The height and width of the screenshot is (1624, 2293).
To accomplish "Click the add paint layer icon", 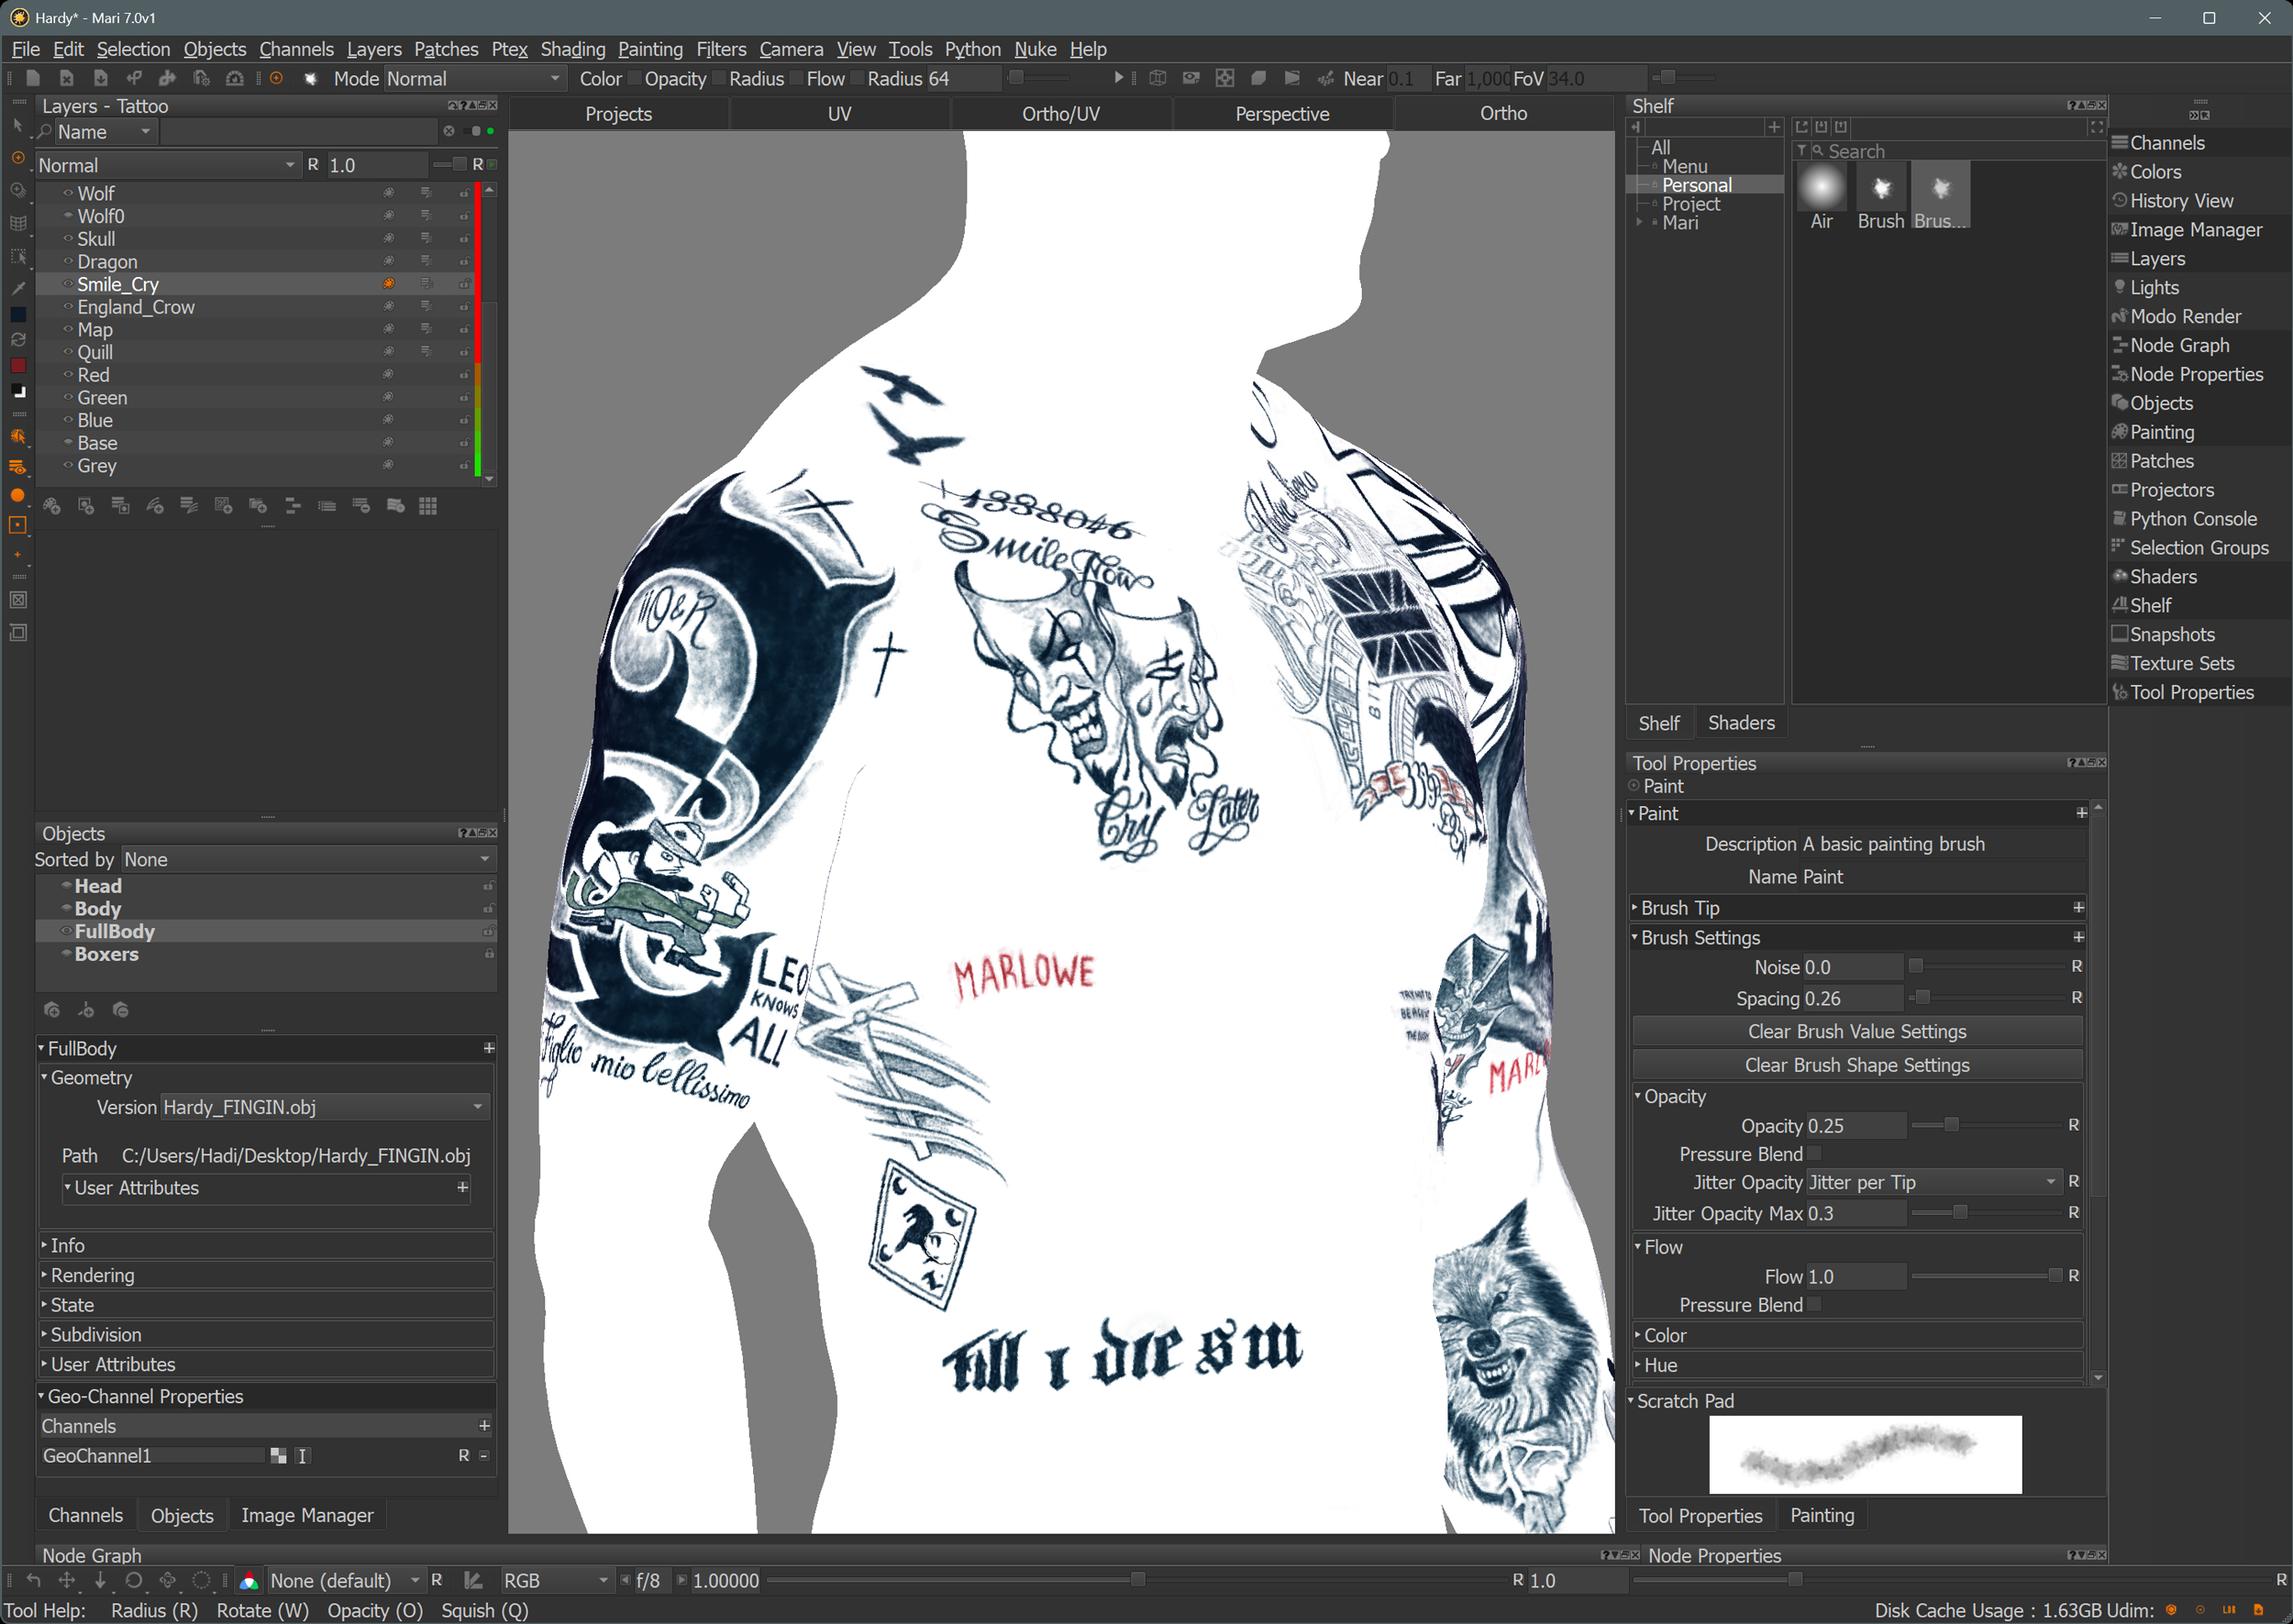I will pyautogui.click(x=52, y=506).
